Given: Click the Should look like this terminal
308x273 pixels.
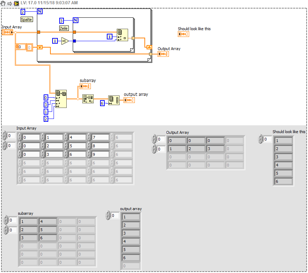Looking at the screenshot, I should (183, 34).
